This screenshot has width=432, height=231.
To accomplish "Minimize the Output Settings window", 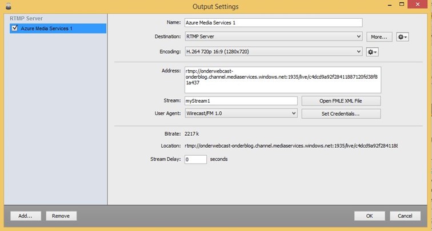I will click(x=390, y=5).
